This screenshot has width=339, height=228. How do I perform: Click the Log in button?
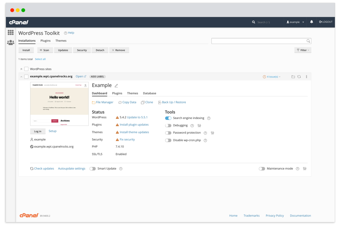(38, 131)
